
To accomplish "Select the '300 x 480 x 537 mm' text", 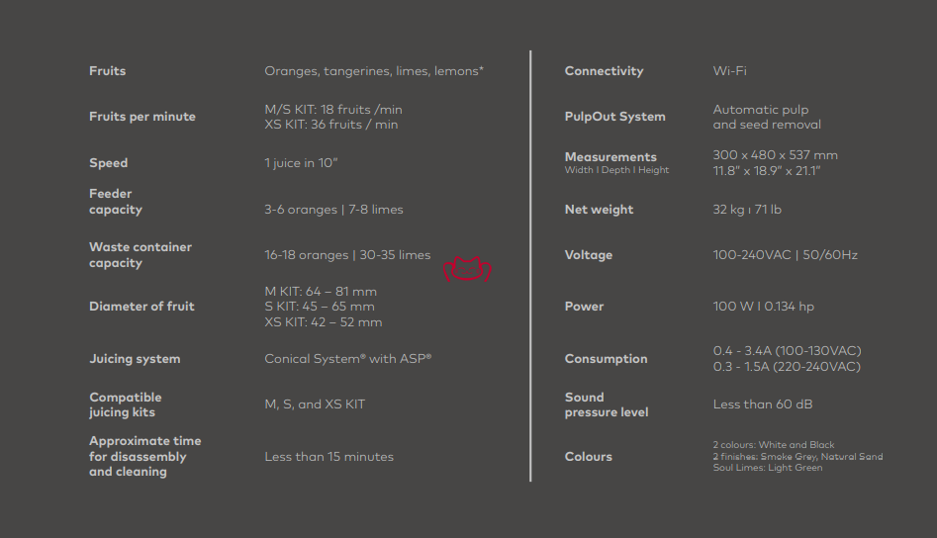I will pos(775,155).
